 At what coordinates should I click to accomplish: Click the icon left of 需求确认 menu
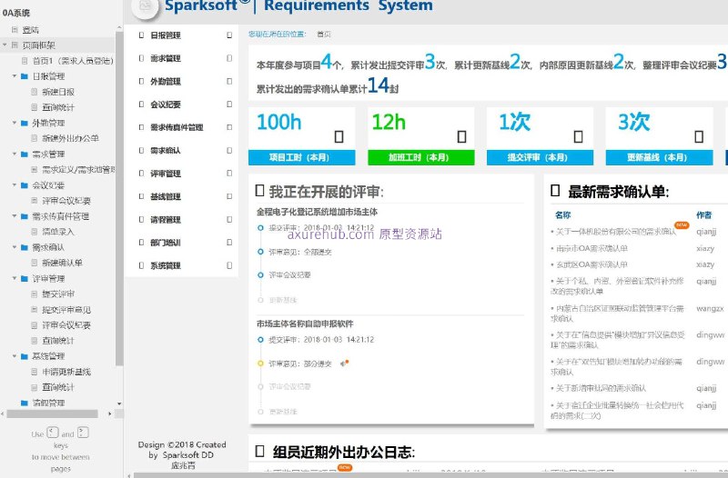(142, 150)
